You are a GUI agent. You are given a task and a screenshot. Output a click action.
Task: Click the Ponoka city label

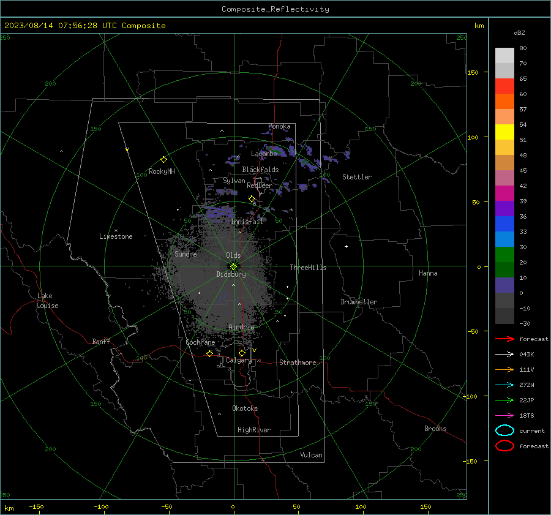point(279,126)
